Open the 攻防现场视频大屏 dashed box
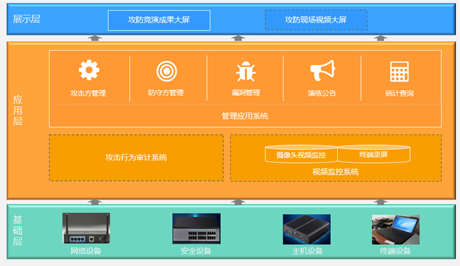The image size is (460, 266). (x=316, y=20)
